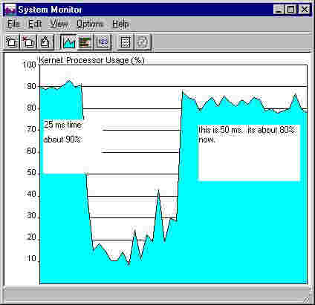Click the grayed-out toolbar icon
This screenshot has width=315, height=305.
click(142, 42)
